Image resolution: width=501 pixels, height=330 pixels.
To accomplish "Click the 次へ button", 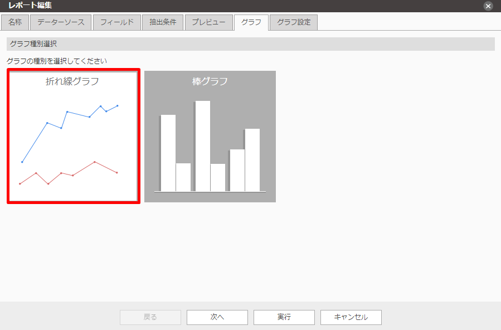I will (x=217, y=317).
